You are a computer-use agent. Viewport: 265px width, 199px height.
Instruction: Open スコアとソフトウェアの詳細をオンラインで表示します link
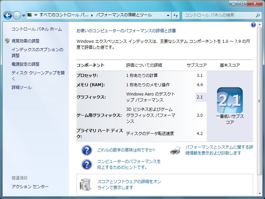[129, 185]
